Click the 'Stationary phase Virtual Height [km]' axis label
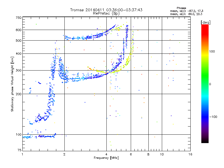The image size is (224, 168). [x=12, y=84]
